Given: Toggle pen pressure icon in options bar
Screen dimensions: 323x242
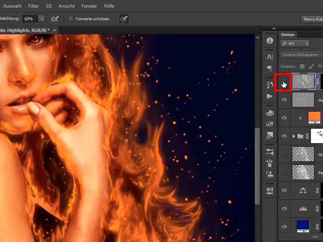Looking at the screenshot, I should (x=124, y=19).
